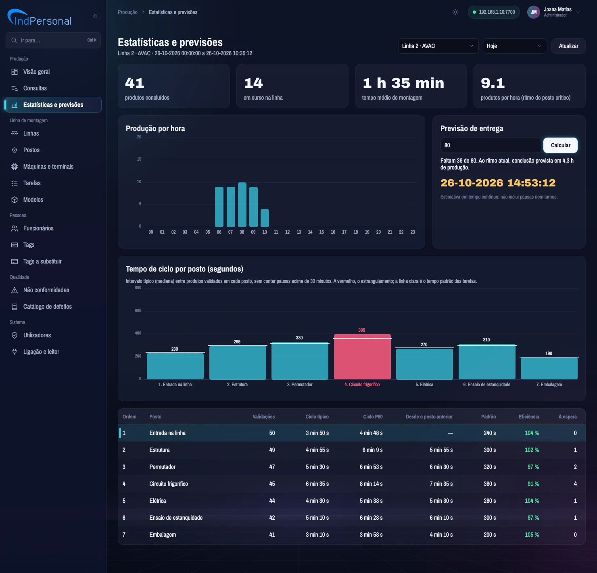This screenshot has width=597, height=573.
Task: Click the Utilizadores shield icon
Action: [x=15, y=335]
